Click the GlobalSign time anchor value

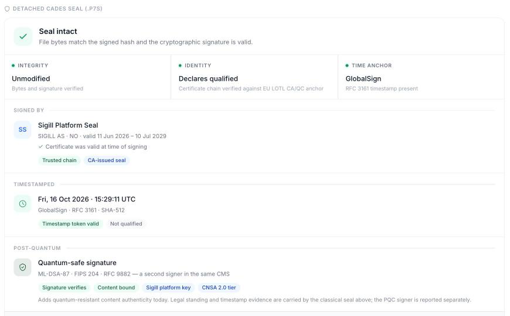point(363,78)
